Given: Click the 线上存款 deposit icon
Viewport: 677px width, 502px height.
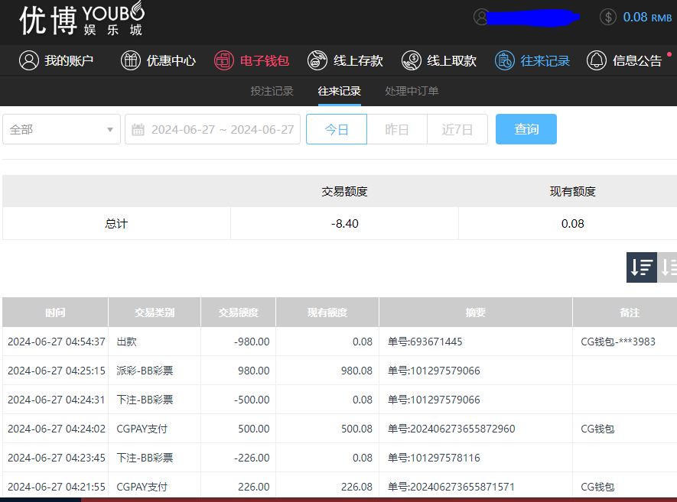Looking at the screenshot, I should point(317,60).
